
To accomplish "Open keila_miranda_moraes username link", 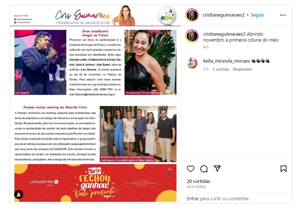I will 227,61.
